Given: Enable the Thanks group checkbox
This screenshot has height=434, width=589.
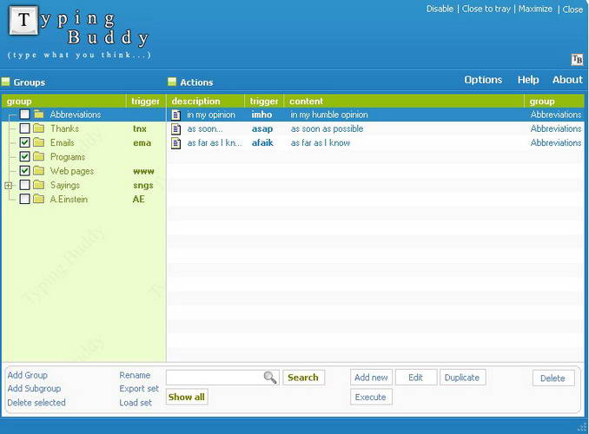Looking at the screenshot, I should 25,128.
